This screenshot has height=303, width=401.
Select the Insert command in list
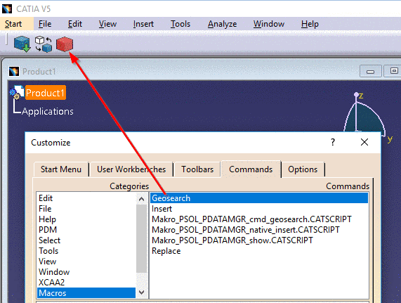point(259,209)
